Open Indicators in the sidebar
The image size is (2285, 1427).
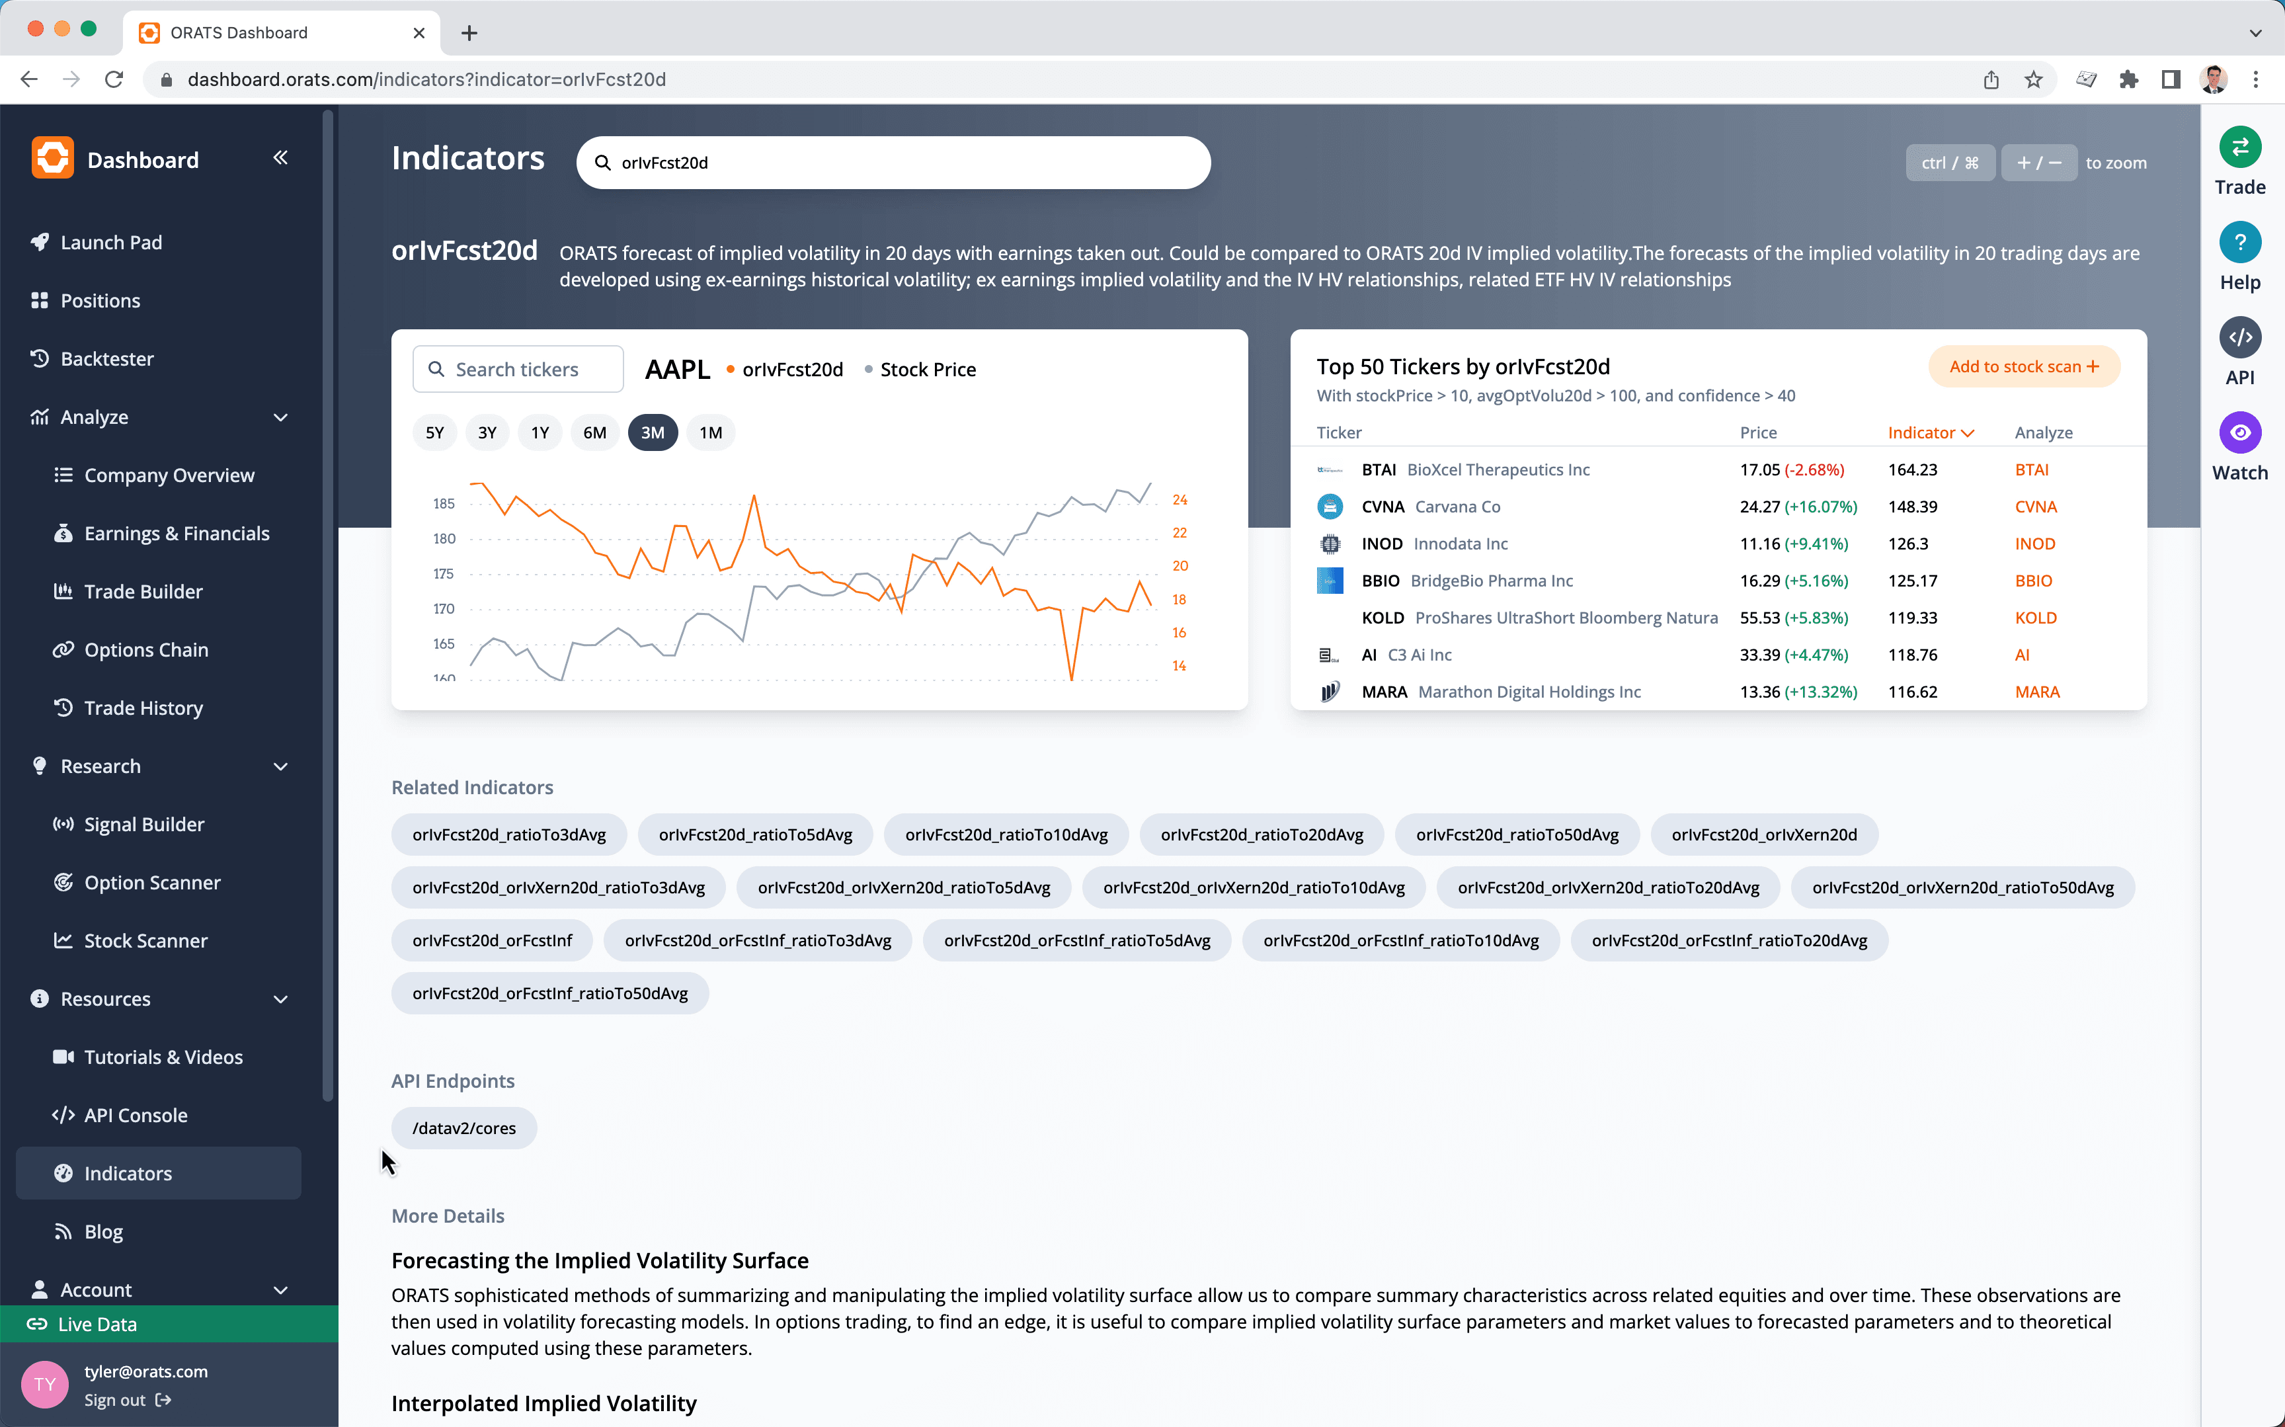(159, 1173)
